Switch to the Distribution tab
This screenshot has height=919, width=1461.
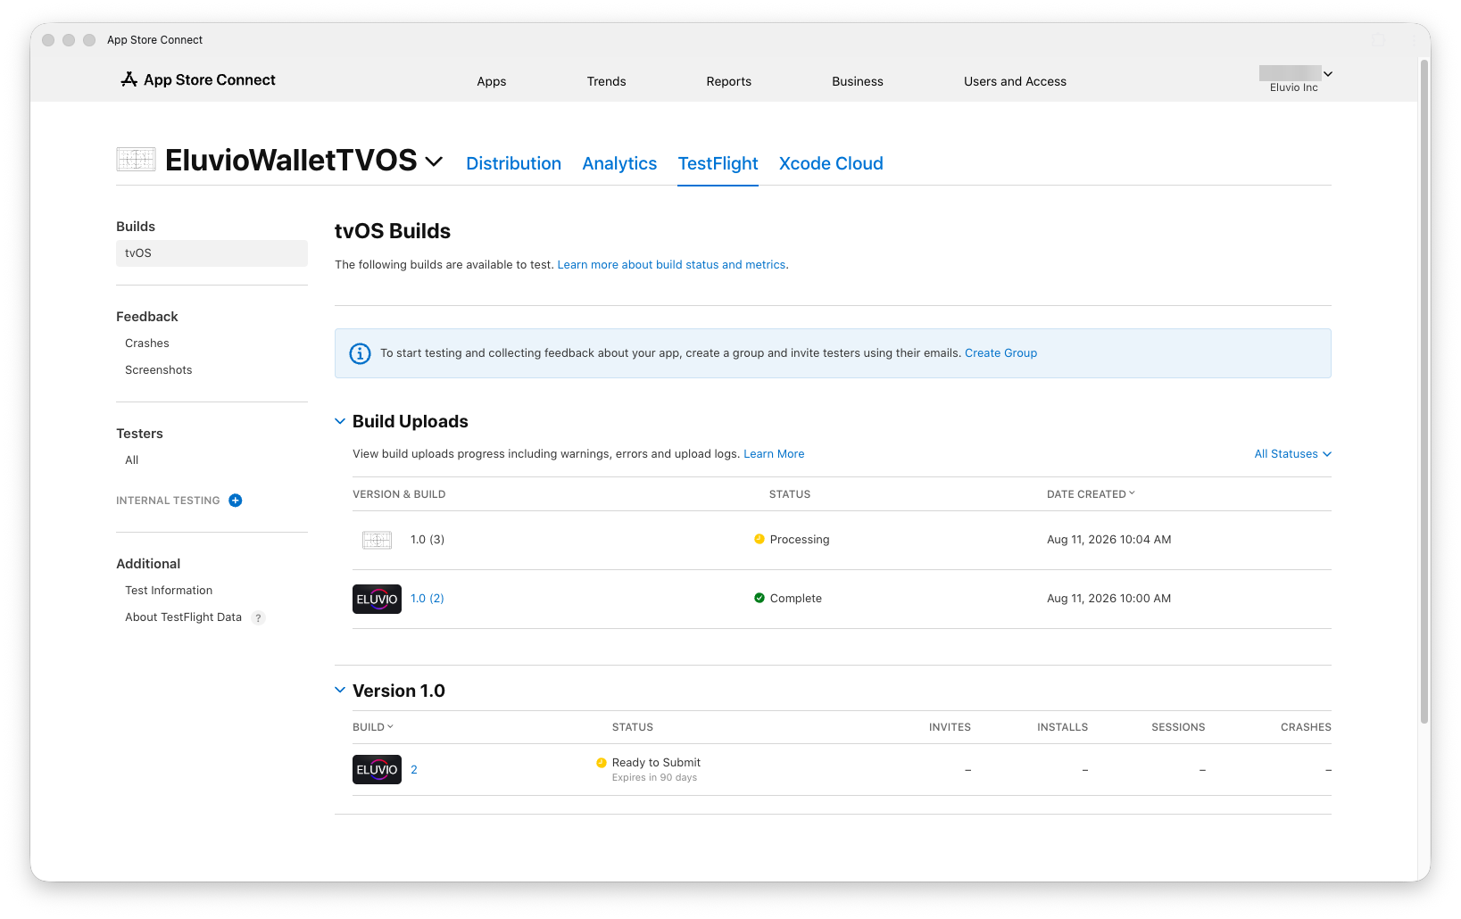tap(514, 163)
